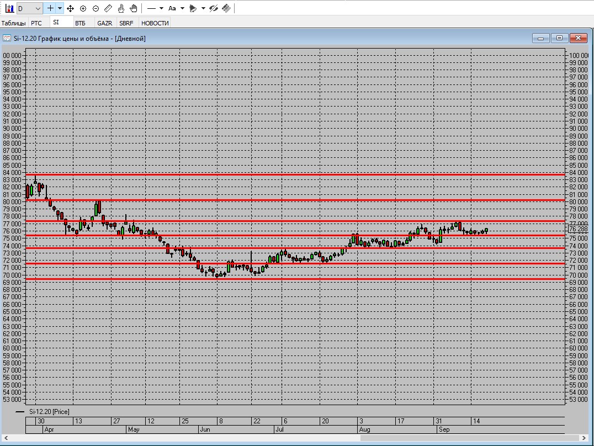Select the ruler measurement tool
This screenshot has width=594, height=446.
[108, 8]
